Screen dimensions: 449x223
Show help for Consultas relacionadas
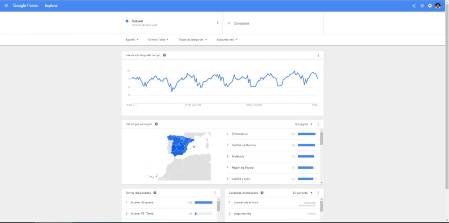(262, 192)
